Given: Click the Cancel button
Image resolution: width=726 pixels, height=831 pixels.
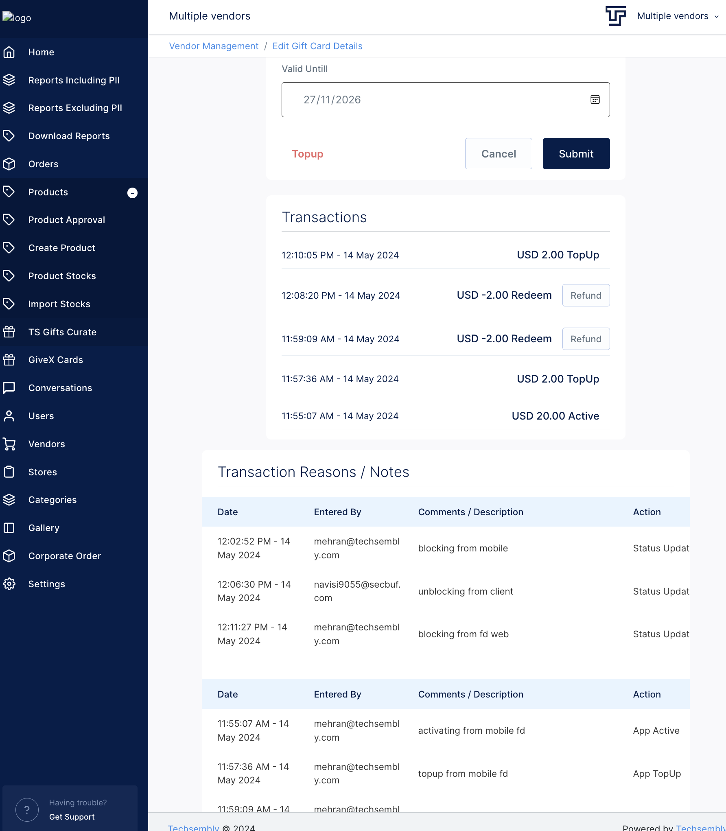Looking at the screenshot, I should click(x=499, y=154).
